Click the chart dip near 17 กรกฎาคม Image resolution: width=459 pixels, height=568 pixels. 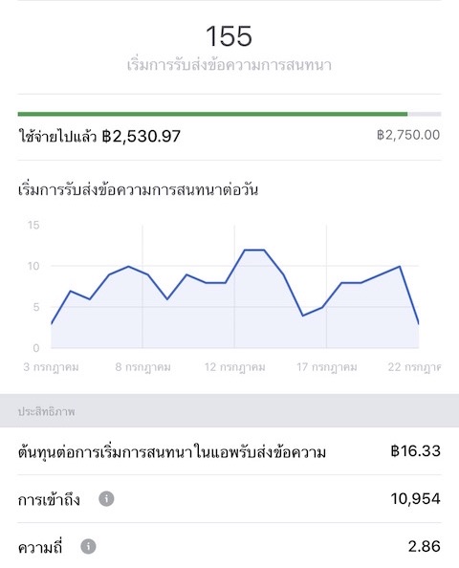click(303, 316)
